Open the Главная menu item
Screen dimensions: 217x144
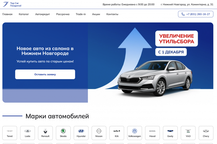coord(7,14)
